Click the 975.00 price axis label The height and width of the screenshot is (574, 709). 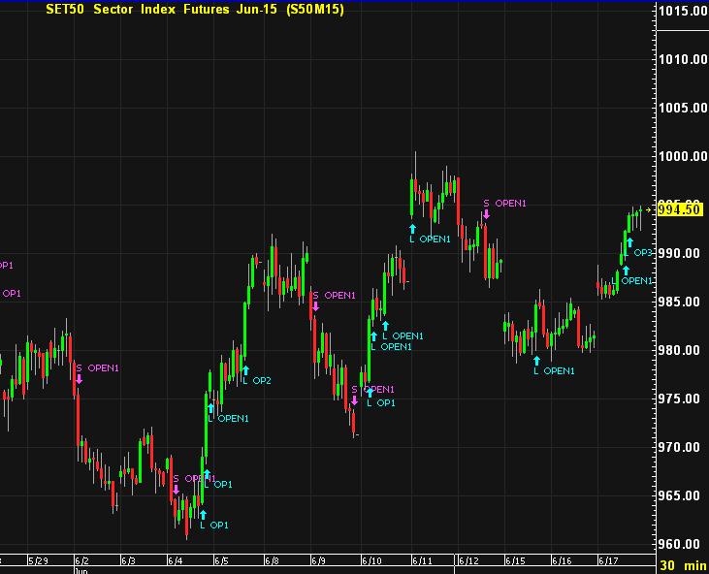point(682,399)
